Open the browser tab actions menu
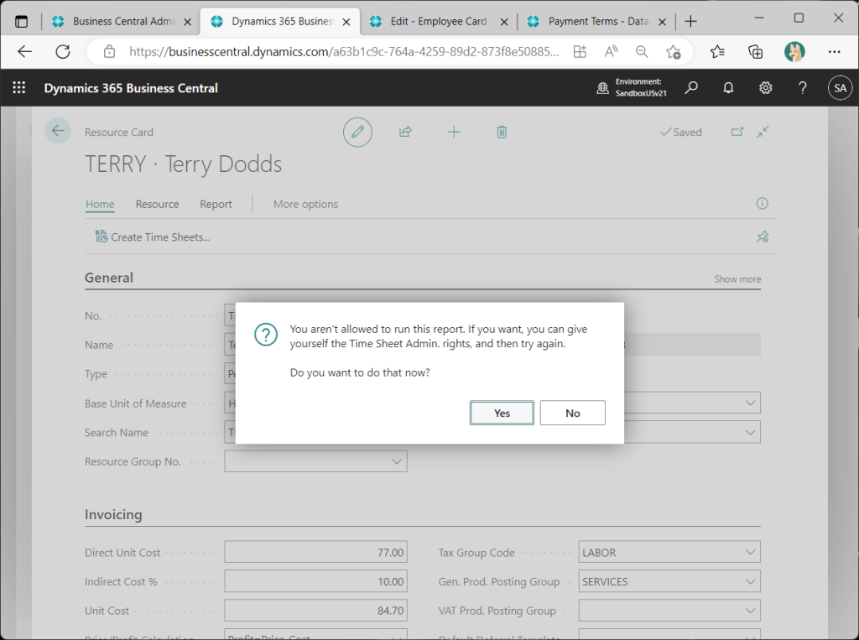 [x=21, y=21]
